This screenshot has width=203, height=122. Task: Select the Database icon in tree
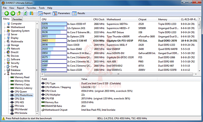[x=8, y=70]
